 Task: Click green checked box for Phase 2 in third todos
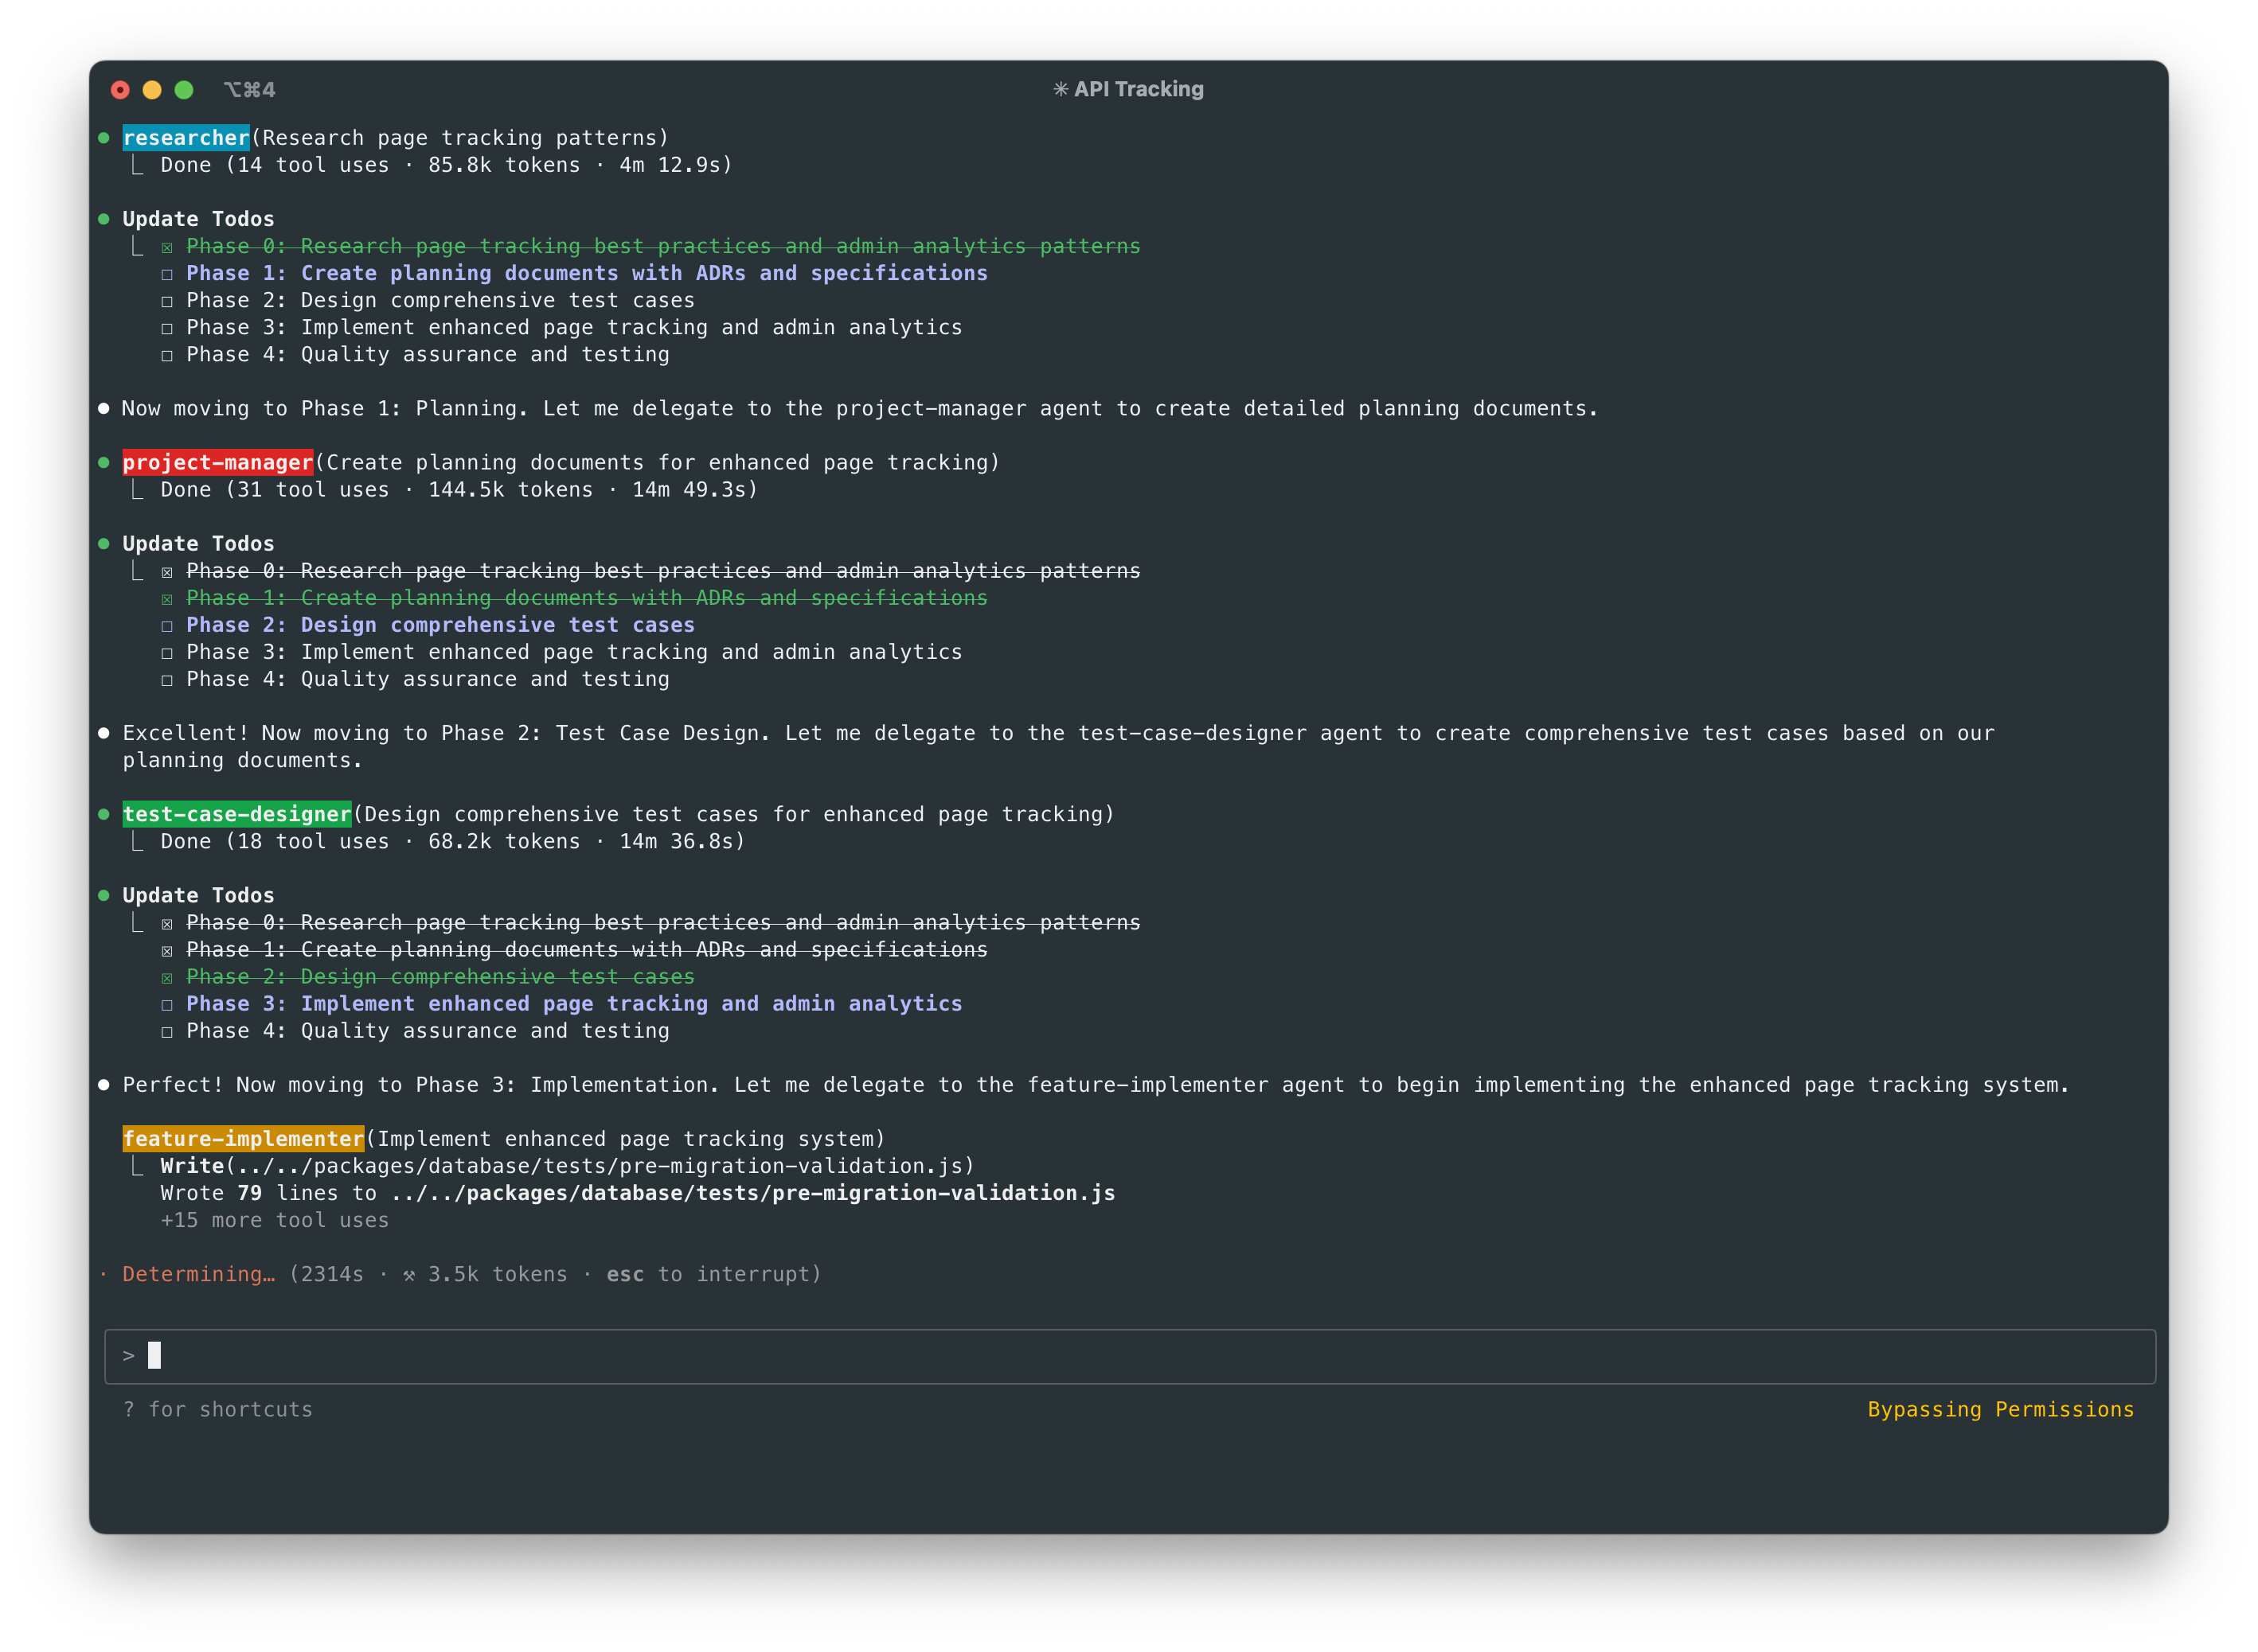167,979
